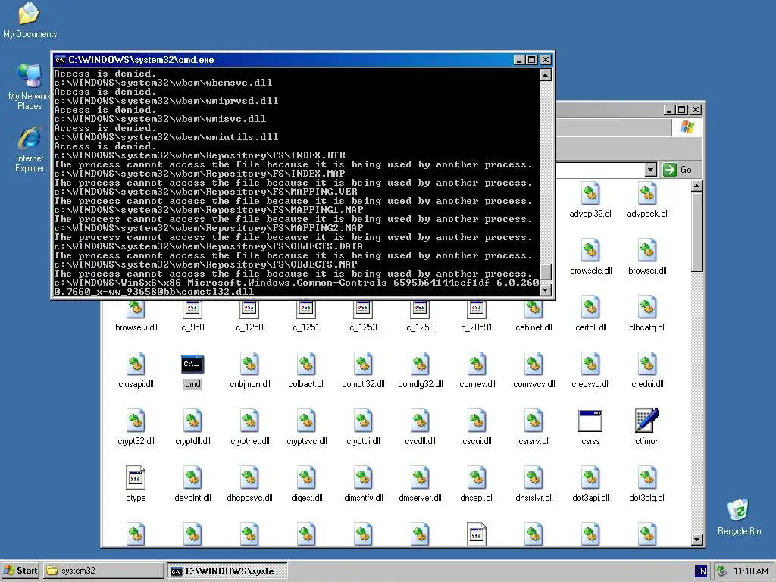Click cmd window scrollbar down arrow
The width and height of the screenshot is (776, 582).
coord(546,290)
